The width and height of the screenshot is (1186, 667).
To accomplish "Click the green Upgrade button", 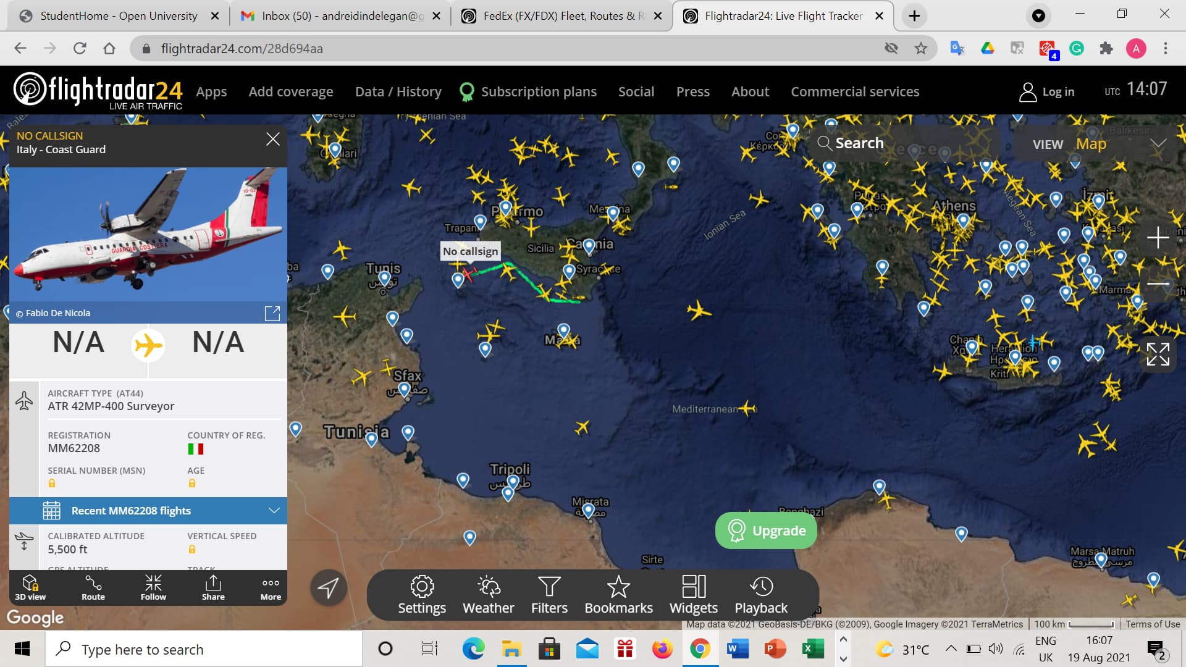I will click(x=766, y=531).
